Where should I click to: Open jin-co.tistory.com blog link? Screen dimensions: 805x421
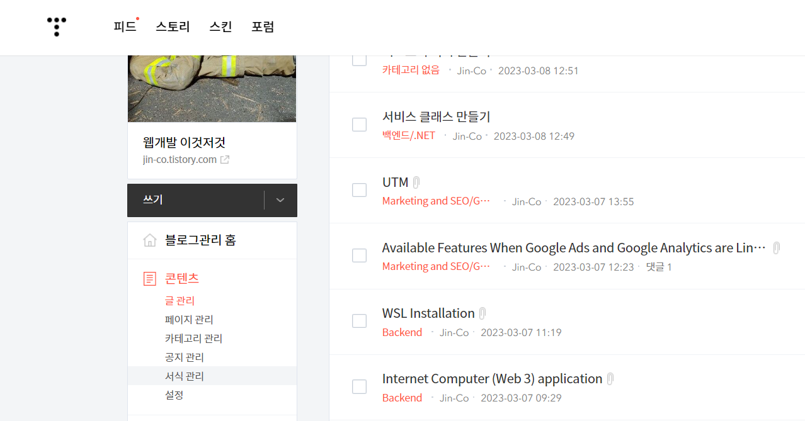(x=180, y=160)
